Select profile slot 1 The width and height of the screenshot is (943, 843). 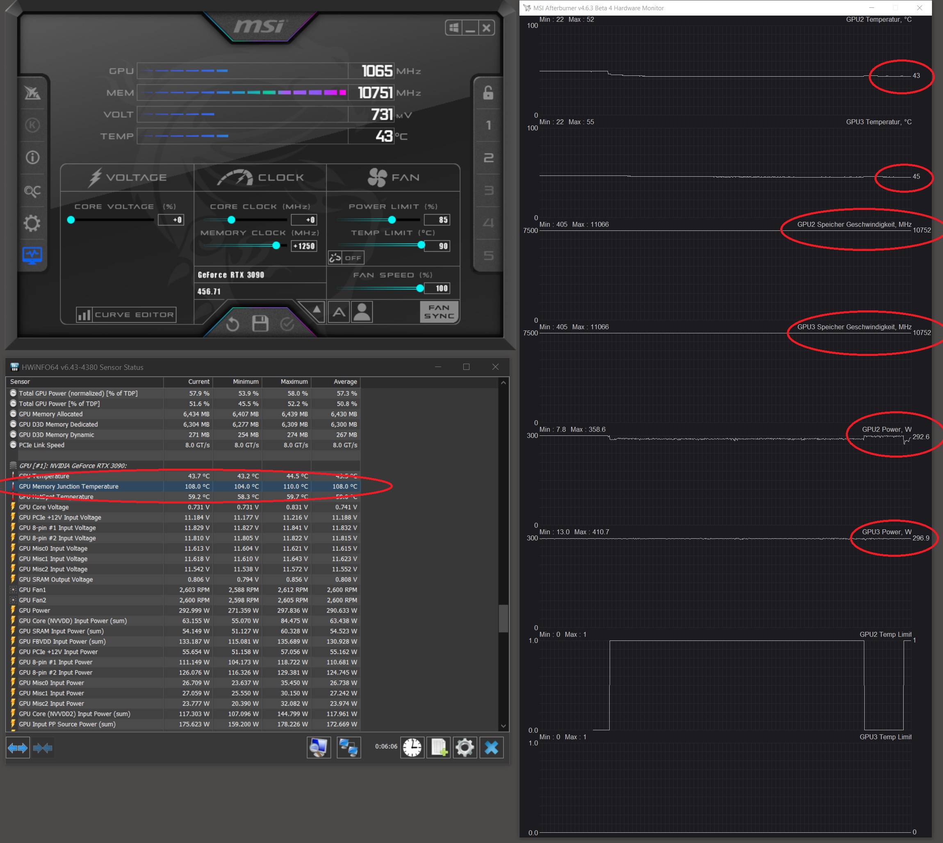coord(488,125)
